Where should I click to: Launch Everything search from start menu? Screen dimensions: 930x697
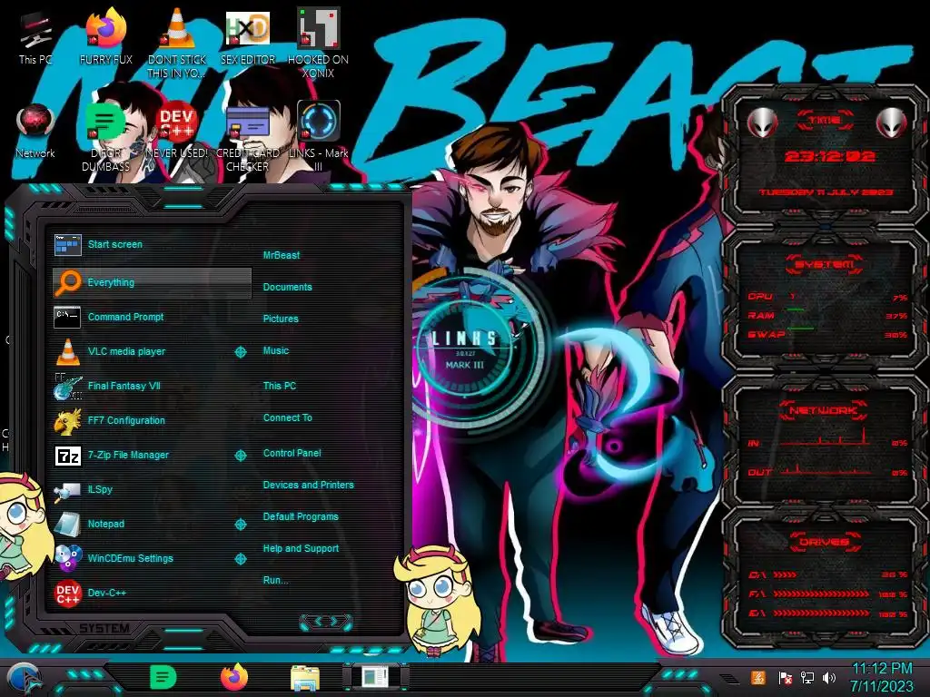tap(152, 283)
